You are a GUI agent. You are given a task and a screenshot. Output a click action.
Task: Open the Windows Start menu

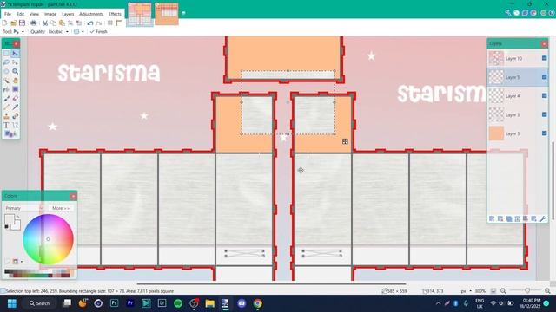tap(11, 303)
